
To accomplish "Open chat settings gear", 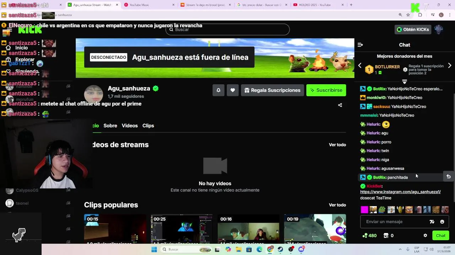I will click(425, 236).
